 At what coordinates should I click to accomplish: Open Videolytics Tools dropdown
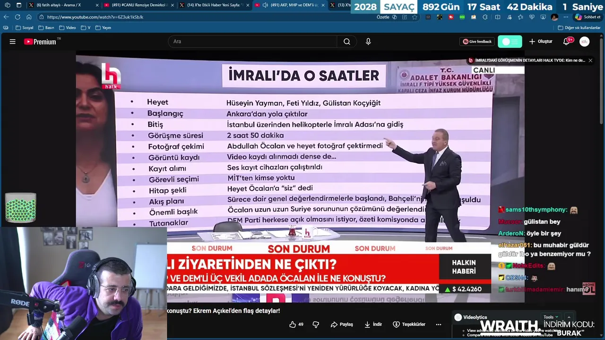pyautogui.click(x=551, y=317)
